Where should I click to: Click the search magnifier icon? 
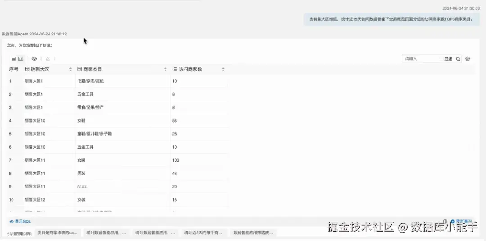point(458,59)
